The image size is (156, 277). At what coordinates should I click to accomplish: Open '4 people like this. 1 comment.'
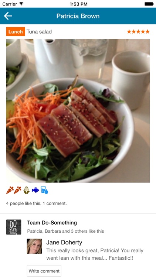[x=37, y=204]
